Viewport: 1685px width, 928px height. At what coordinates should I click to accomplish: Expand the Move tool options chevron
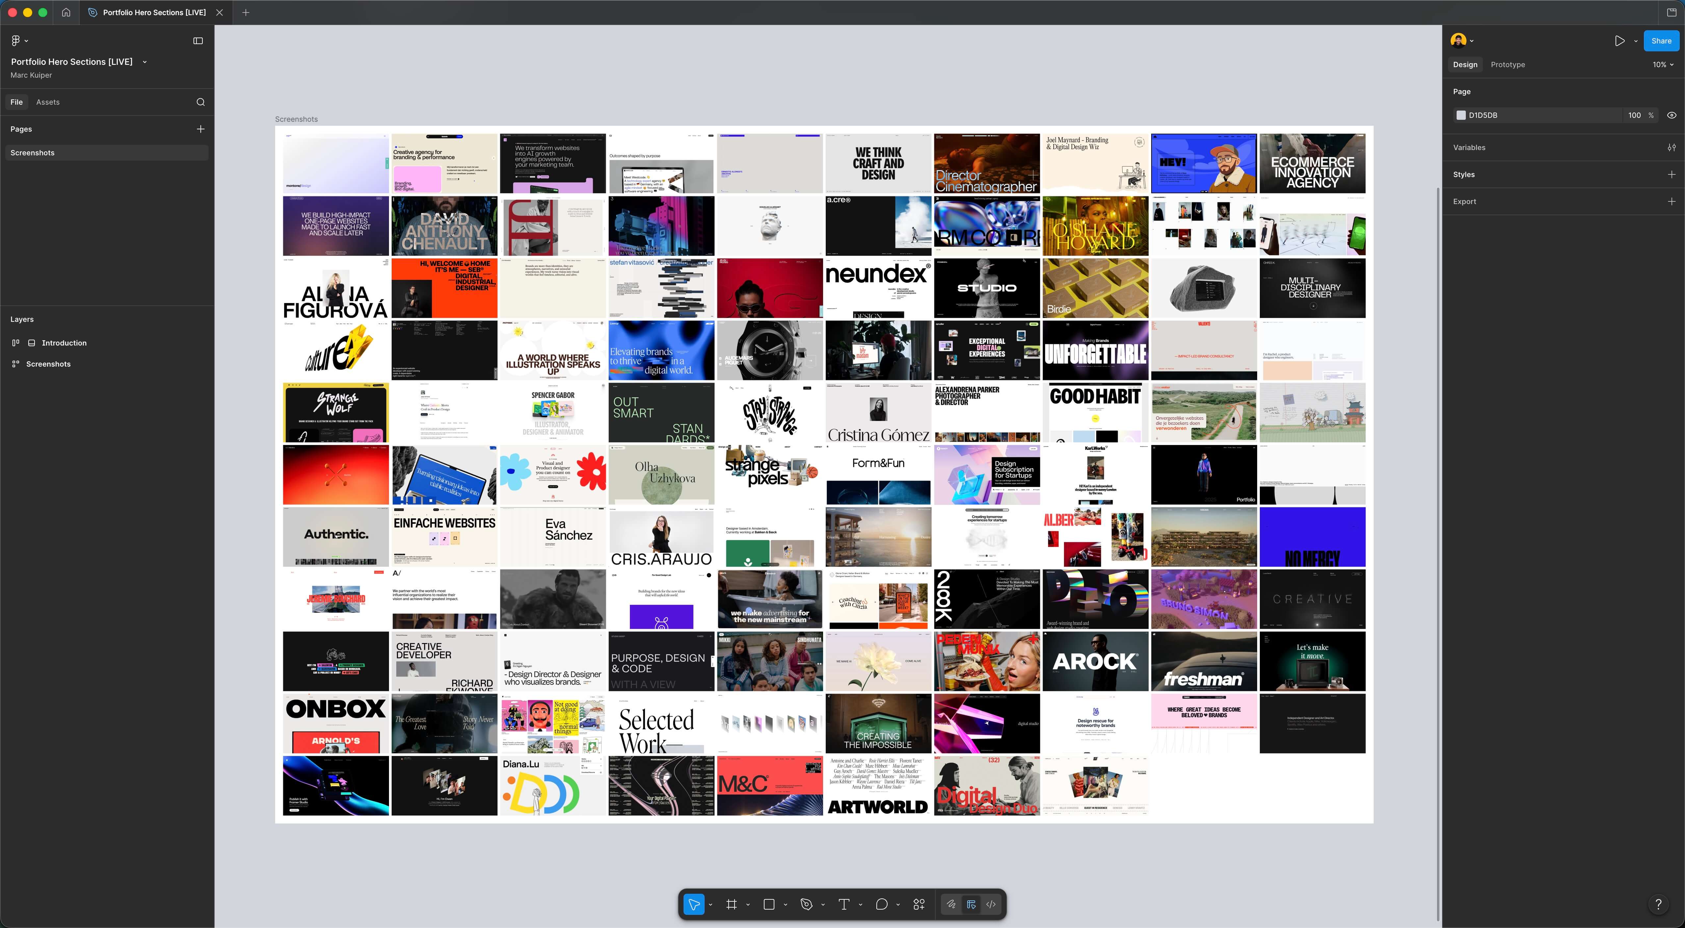tap(711, 905)
